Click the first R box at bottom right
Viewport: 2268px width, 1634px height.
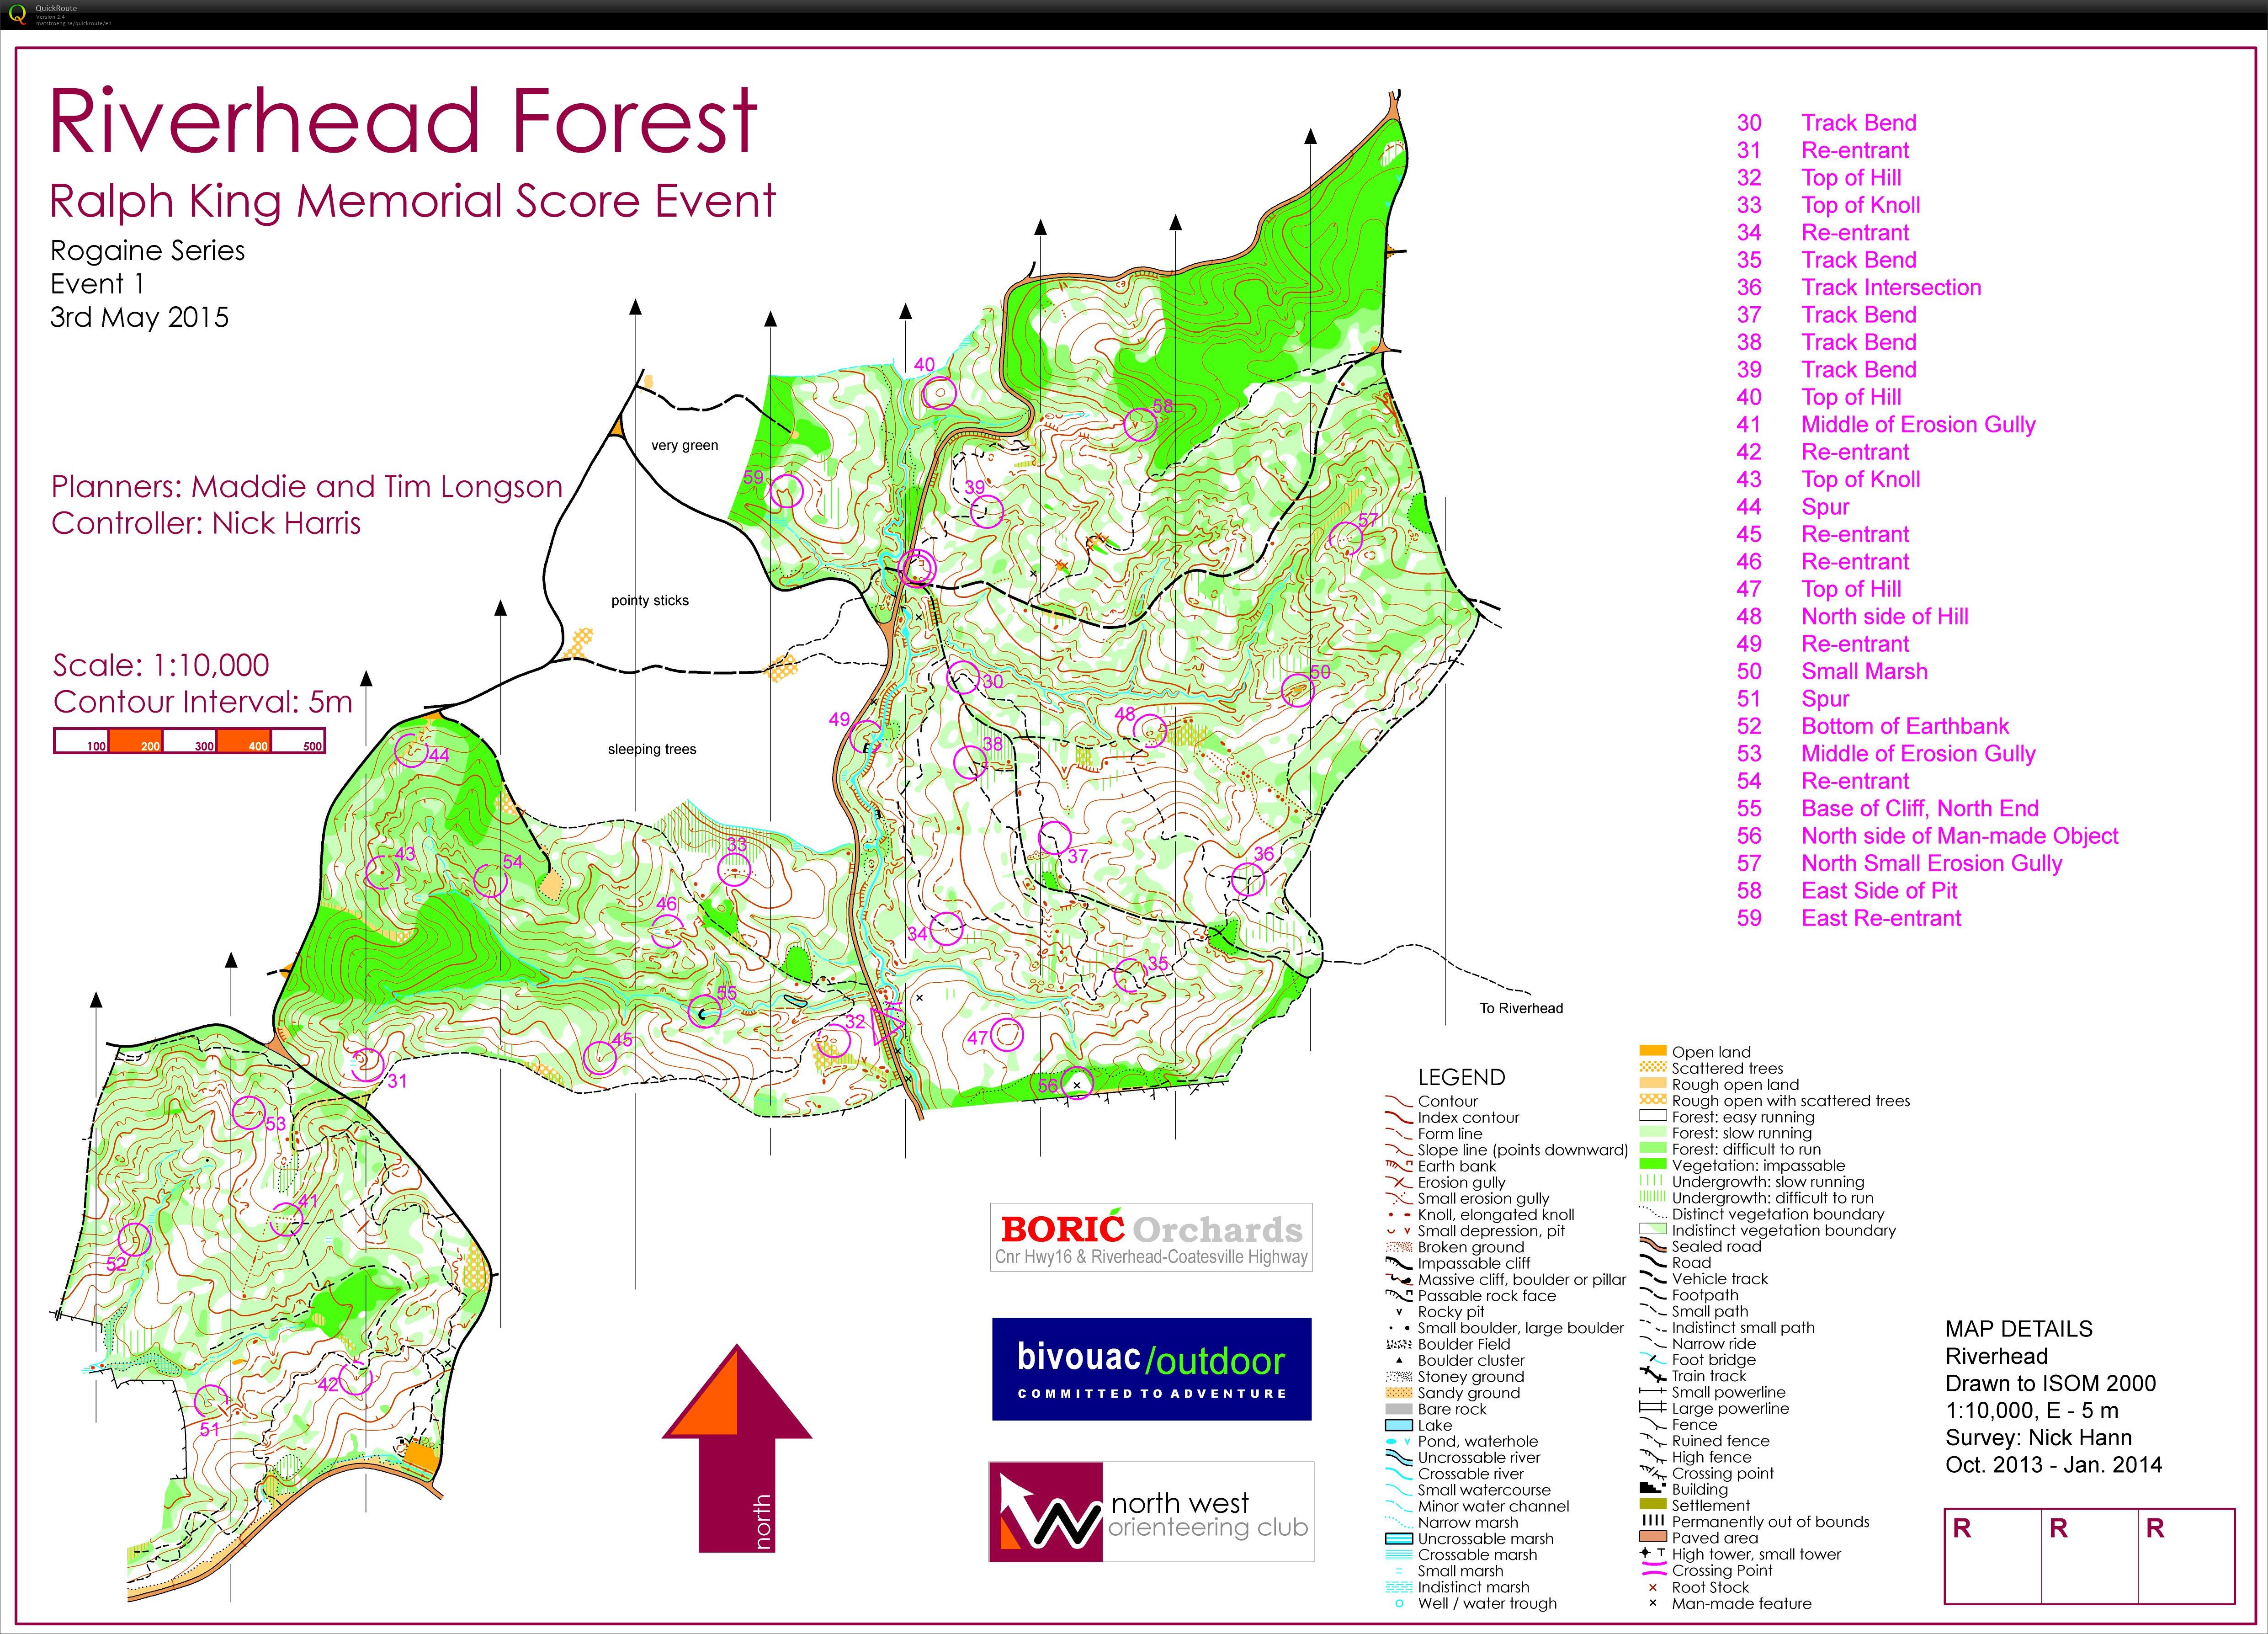pyautogui.click(x=1992, y=1556)
